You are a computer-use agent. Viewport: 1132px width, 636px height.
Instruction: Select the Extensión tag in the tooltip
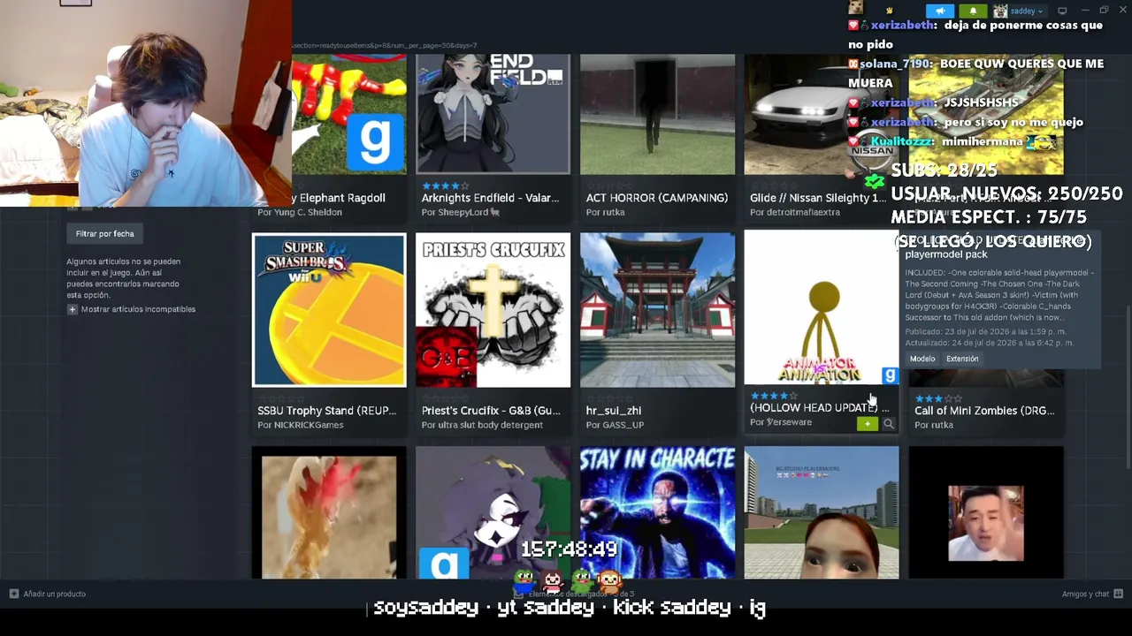tap(962, 359)
